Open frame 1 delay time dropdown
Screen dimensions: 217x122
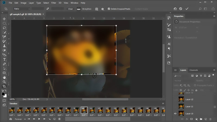click(x=12, y=115)
